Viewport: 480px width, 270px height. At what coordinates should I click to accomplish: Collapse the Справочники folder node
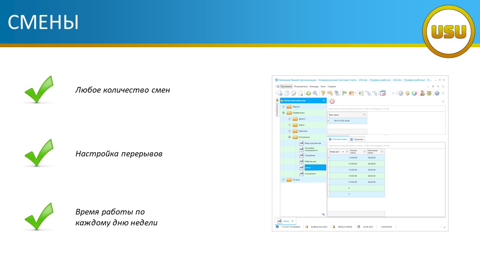[283, 112]
